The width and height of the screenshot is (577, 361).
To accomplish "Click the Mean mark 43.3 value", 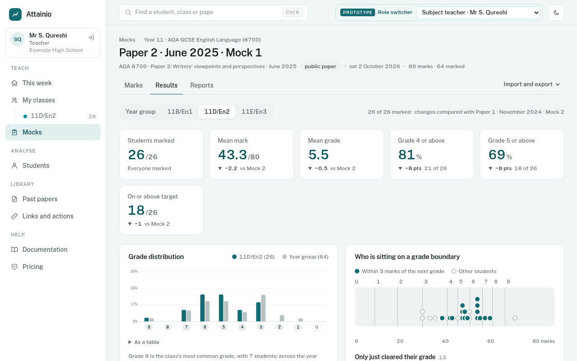I will (x=233, y=155).
